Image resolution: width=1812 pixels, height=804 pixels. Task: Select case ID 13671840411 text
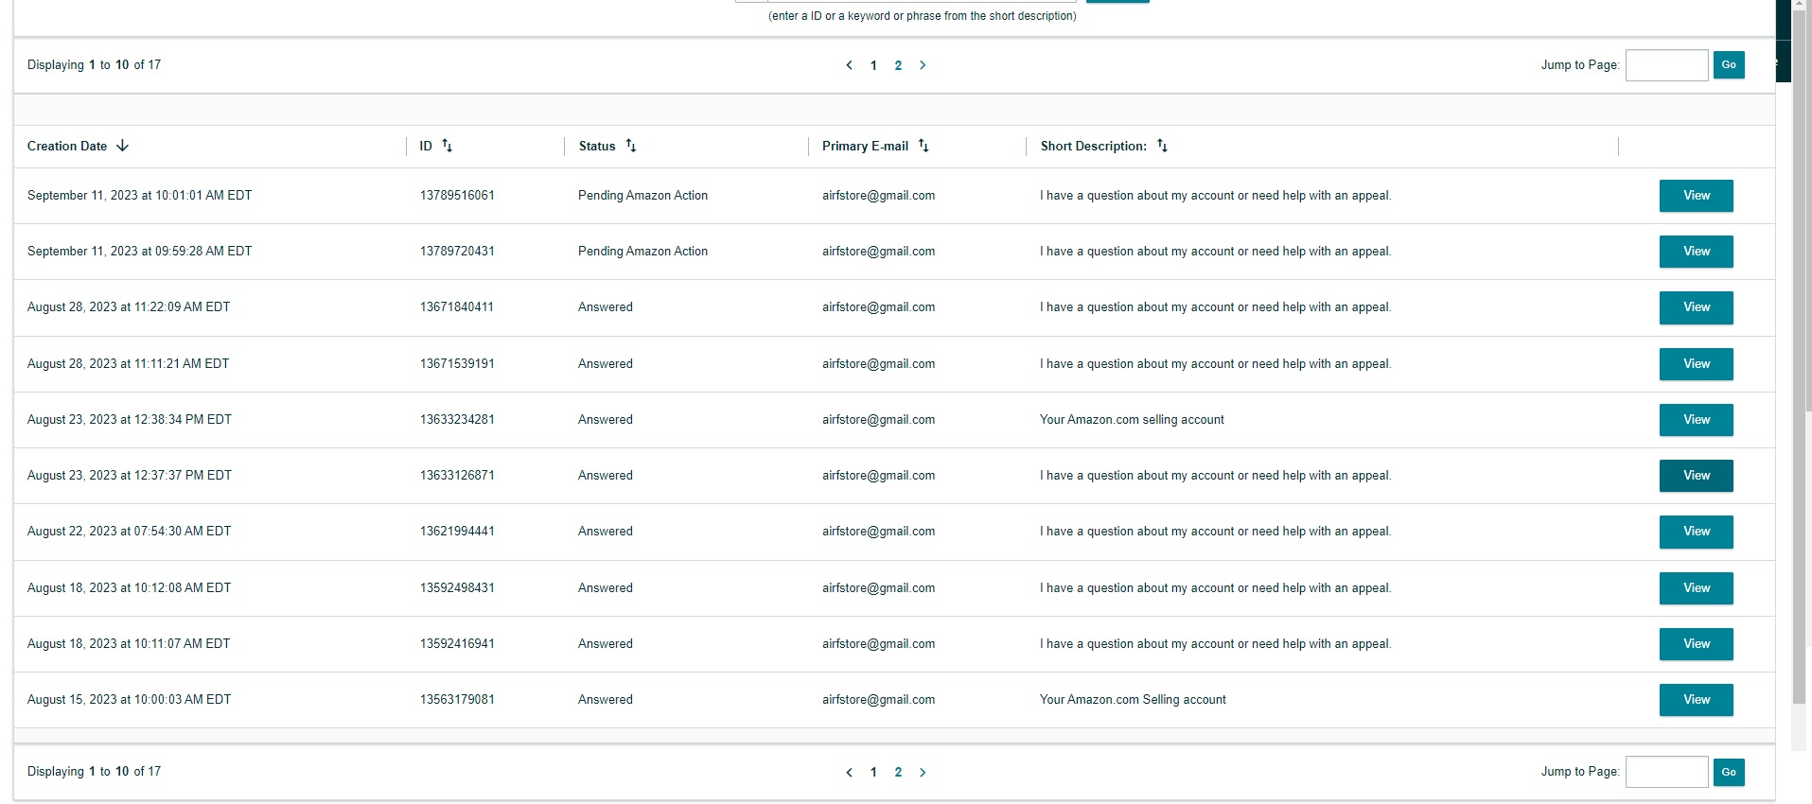click(x=457, y=307)
